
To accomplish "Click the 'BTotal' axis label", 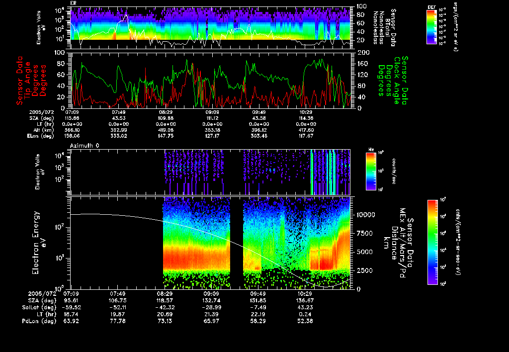I will (x=388, y=28).
